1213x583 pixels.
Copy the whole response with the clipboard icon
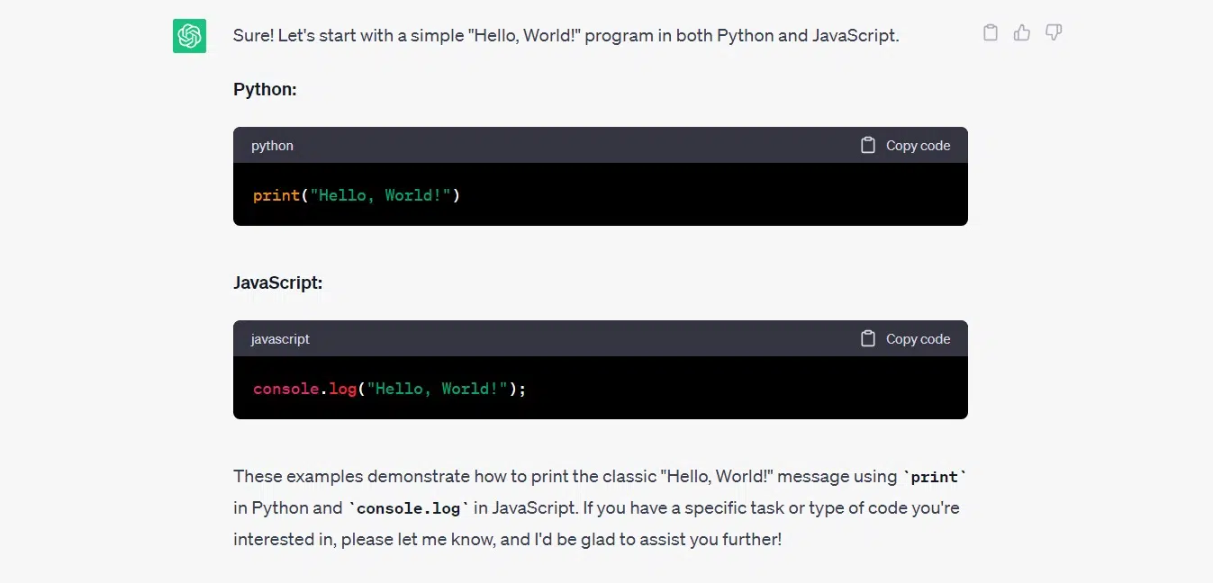[x=991, y=33]
